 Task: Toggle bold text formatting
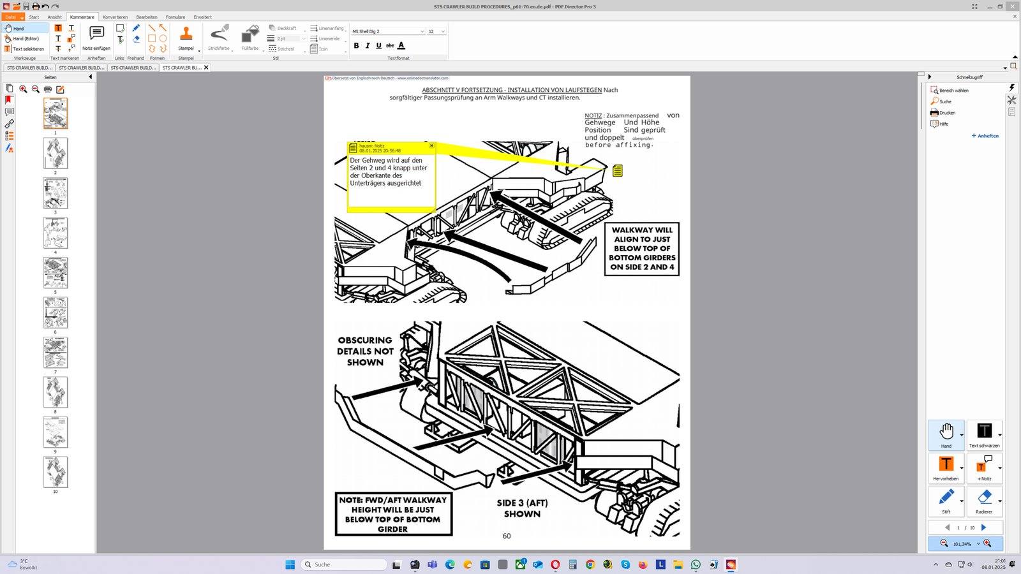[x=356, y=45]
